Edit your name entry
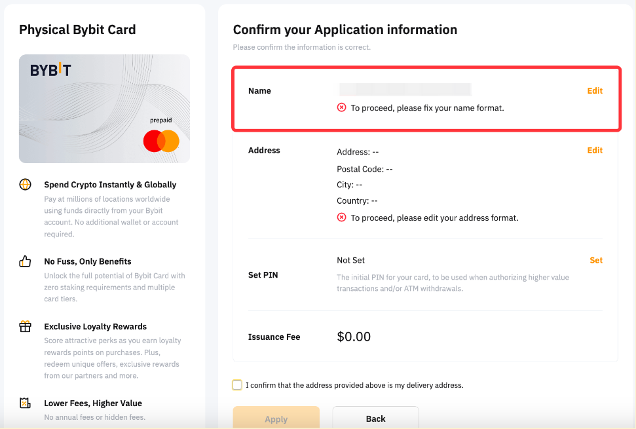This screenshot has width=636, height=429. click(x=595, y=90)
